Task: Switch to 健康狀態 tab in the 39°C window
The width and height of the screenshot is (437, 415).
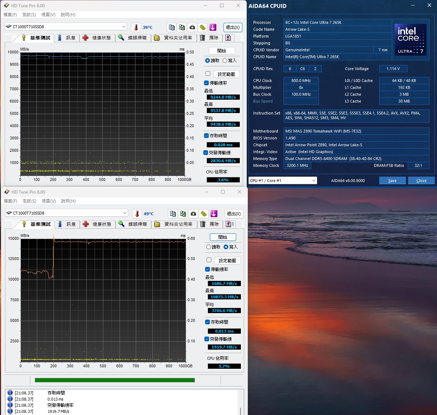Action: click(x=97, y=38)
